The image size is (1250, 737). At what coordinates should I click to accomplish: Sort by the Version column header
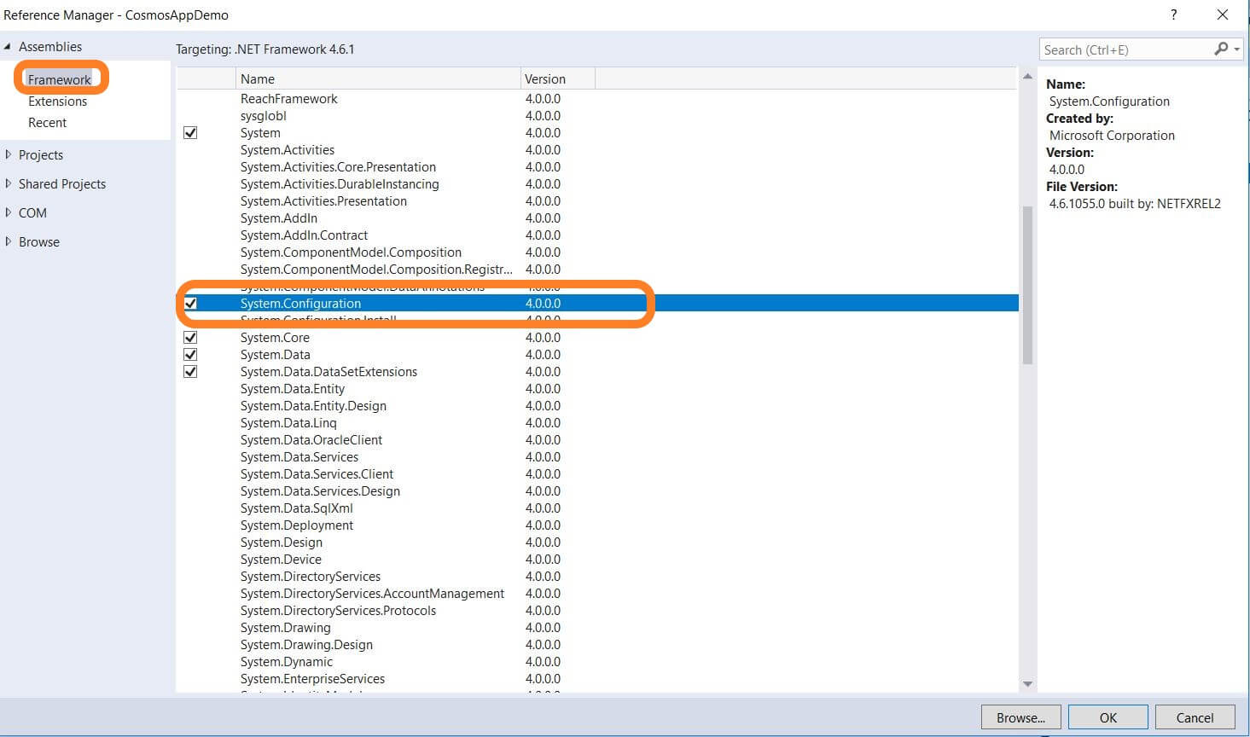point(558,78)
